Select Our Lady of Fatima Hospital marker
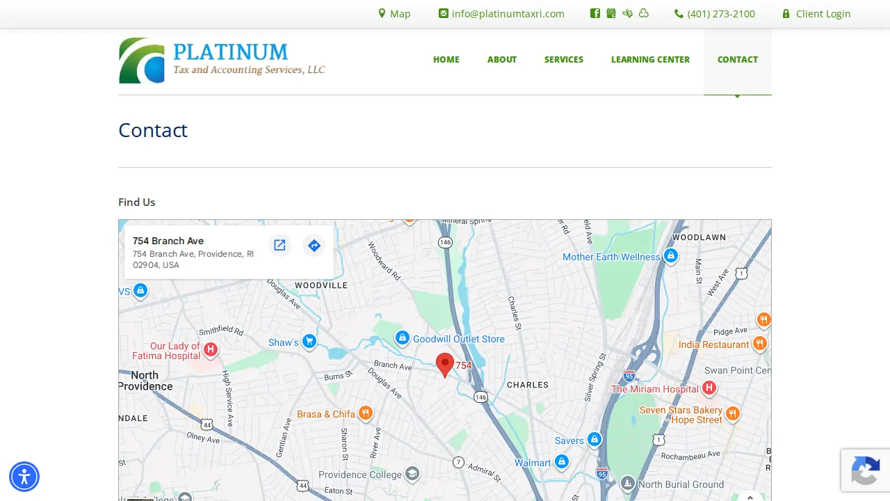This screenshot has height=501, width=890. coord(211,349)
